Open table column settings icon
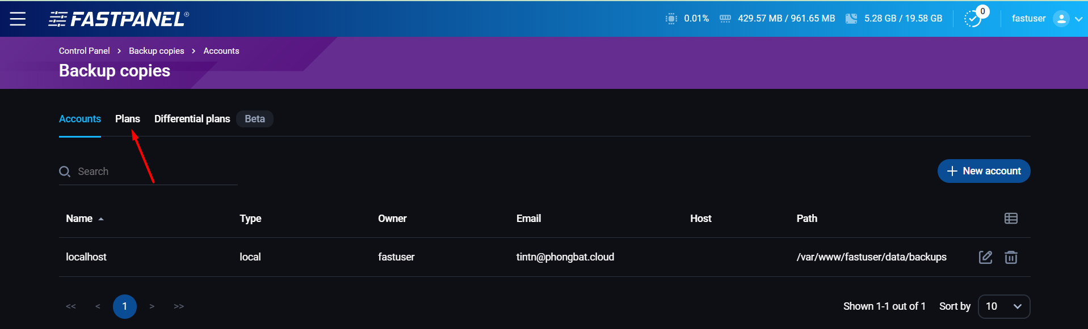The height and width of the screenshot is (329, 1088). (x=1011, y=219)
